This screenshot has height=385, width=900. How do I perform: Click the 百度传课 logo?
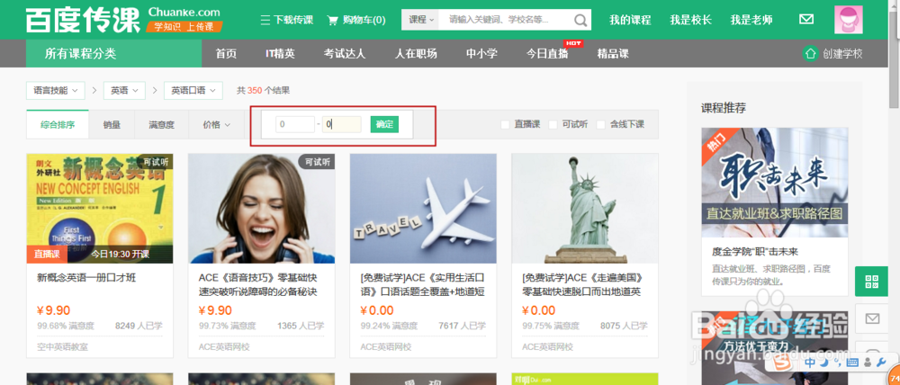point(83,20)
